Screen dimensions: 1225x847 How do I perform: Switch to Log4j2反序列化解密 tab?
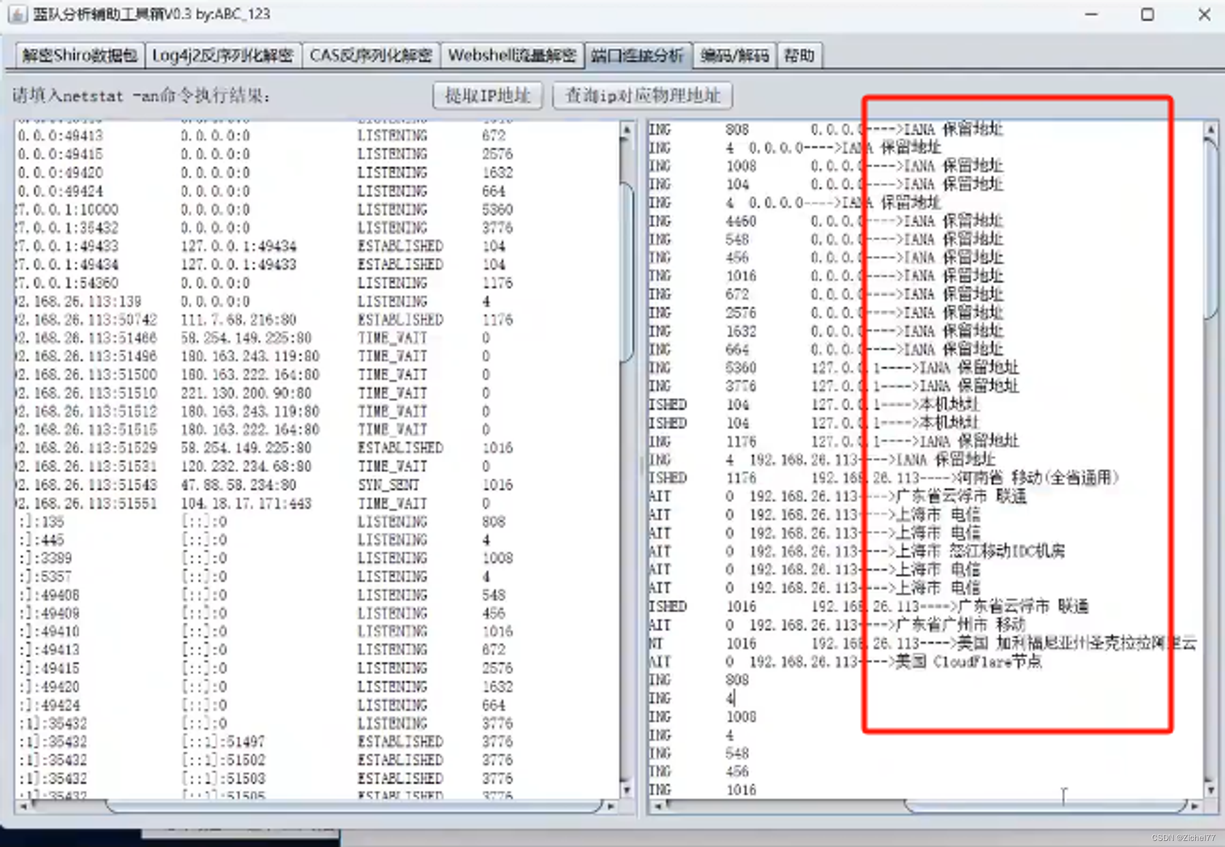223,56
